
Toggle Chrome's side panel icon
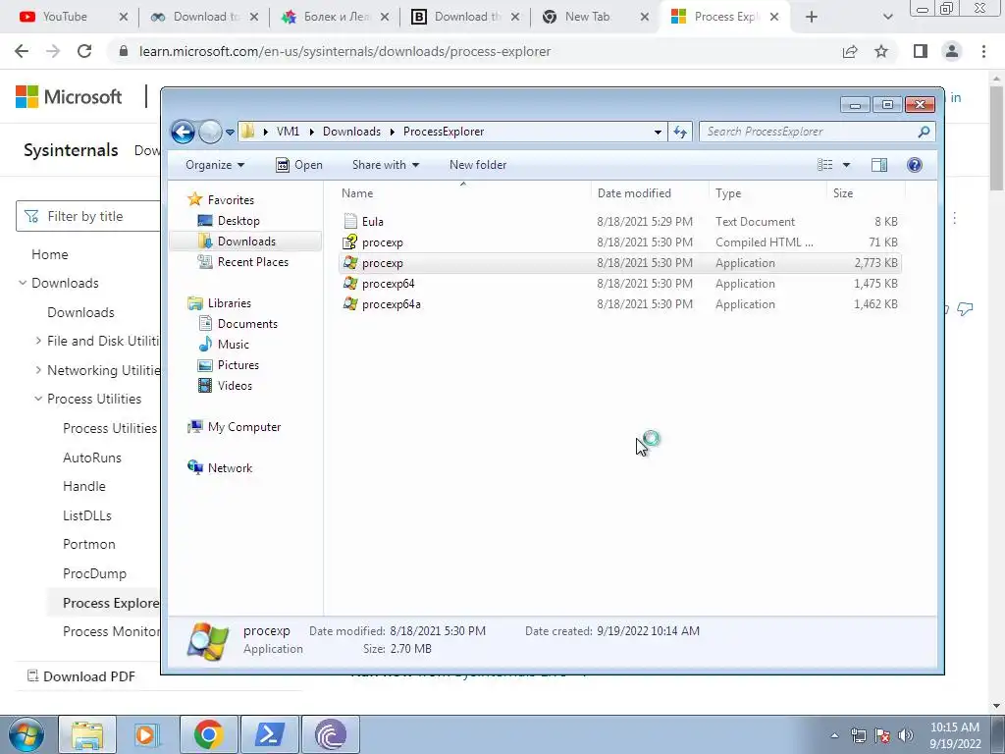click(921, 51)
